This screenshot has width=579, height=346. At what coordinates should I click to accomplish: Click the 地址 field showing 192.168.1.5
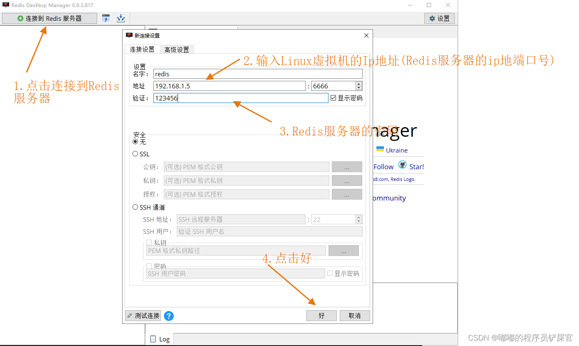coord(229,86)
